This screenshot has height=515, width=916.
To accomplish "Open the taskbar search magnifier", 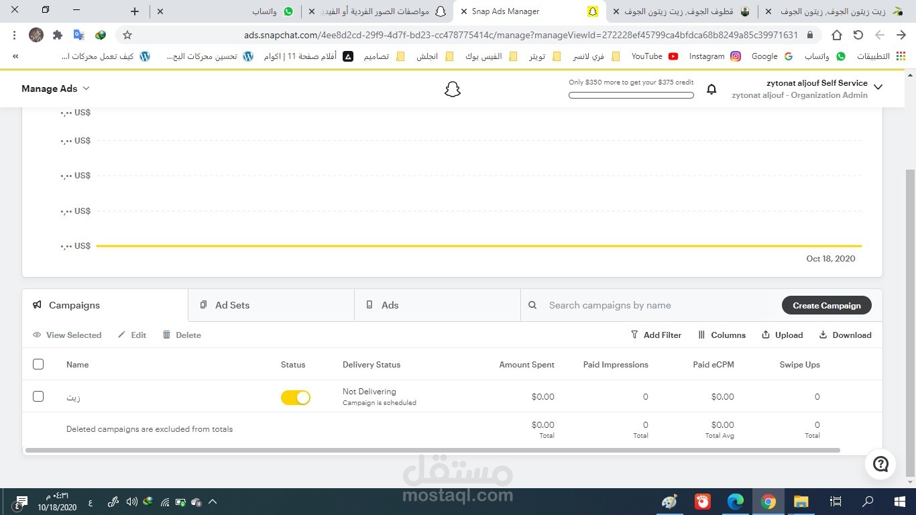I will [868, 502].
